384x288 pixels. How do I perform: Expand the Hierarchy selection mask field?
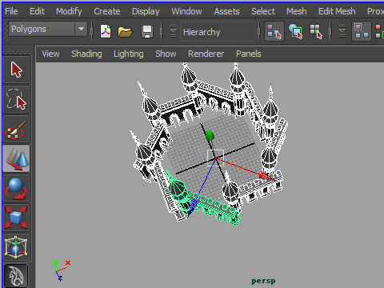pyautogui.click(x=218, y=32)
